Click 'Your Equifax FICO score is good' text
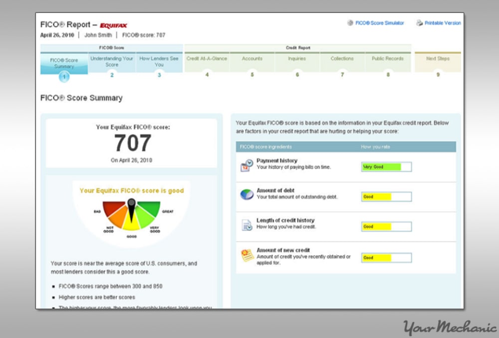 [x=132, y=191]
